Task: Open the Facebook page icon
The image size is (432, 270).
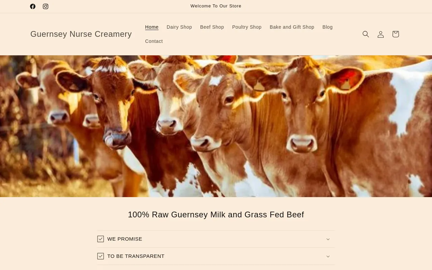Action: (x=33, y=6)
